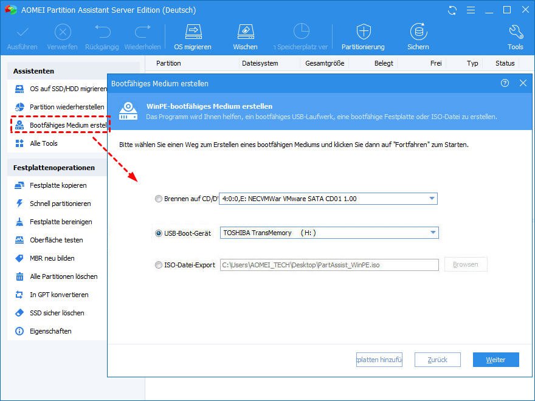Open the Tools wrench toolbar icon
Viewport: 535px width, 401px height.
coord(515,32)
